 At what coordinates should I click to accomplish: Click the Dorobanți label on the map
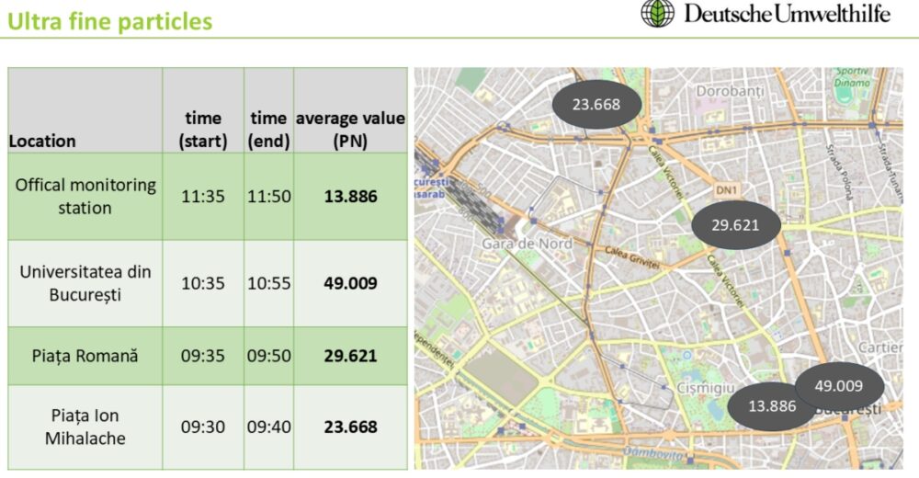[x=730, y=92]
